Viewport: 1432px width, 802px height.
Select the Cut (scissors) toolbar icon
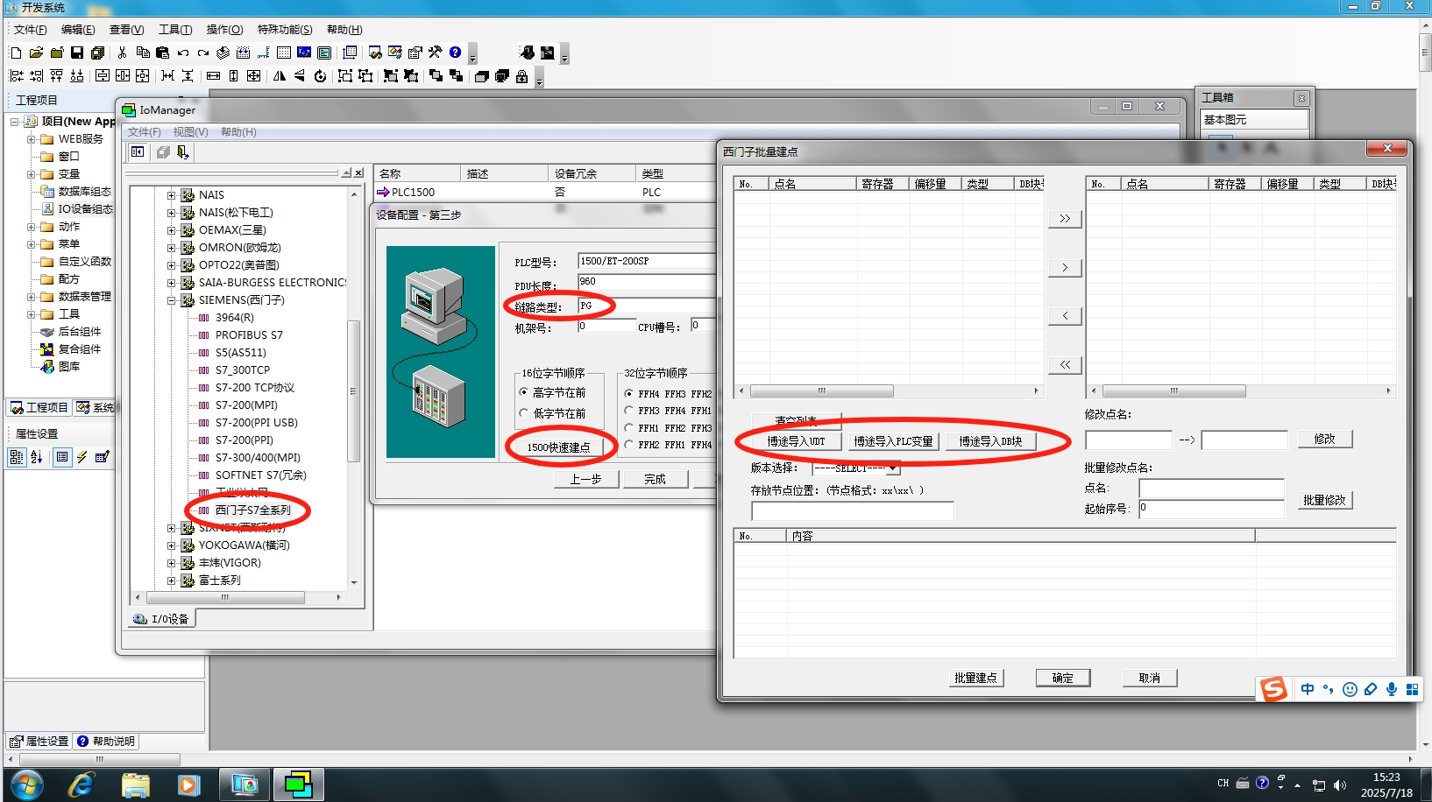(122, 53)
